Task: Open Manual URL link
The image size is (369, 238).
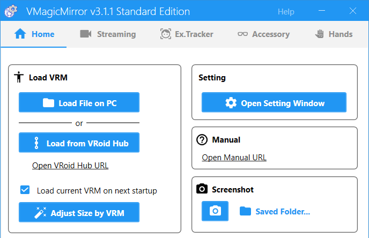Action: [x=234, y=158]
